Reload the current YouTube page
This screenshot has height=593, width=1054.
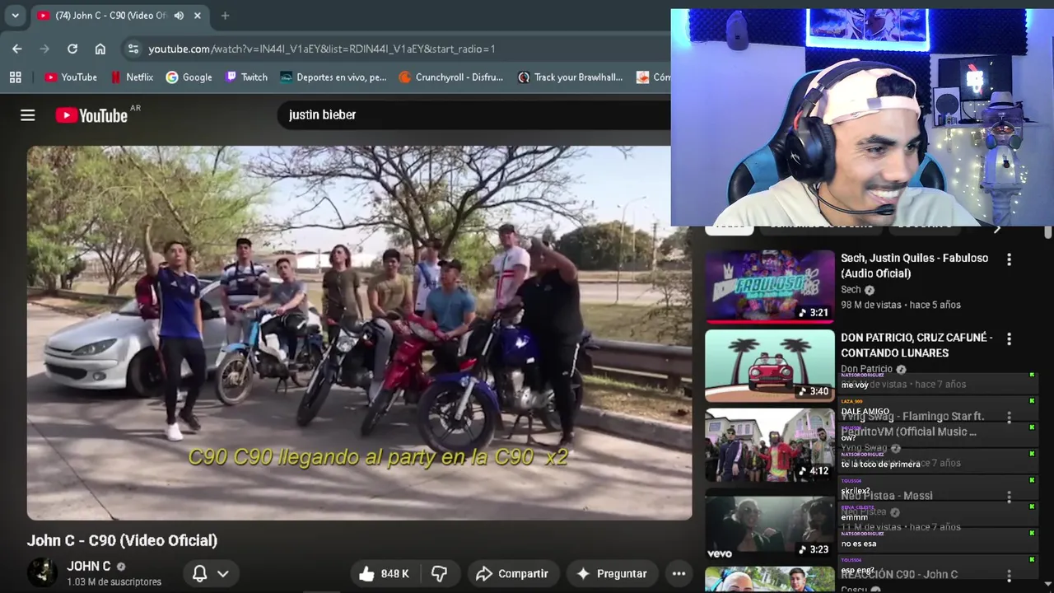click(72, 49)
